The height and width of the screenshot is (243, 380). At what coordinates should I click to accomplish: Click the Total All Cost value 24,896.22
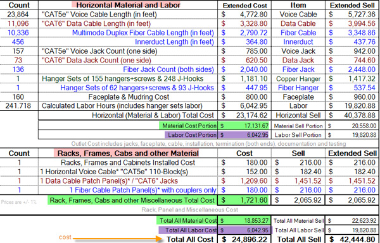244,239
